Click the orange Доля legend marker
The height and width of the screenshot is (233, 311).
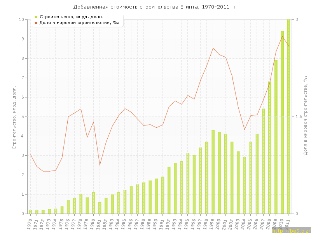click(x=36, y=23)
